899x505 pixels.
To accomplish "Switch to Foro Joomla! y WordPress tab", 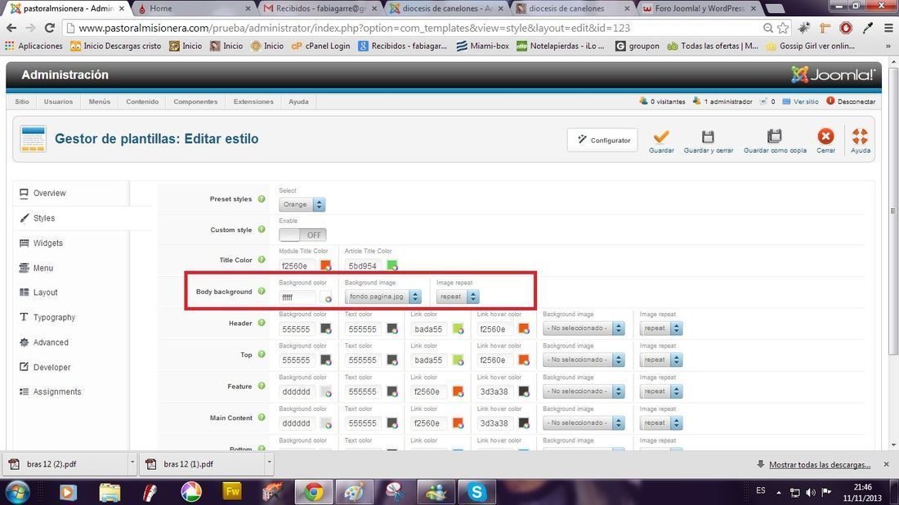I will tap(700, 9).
